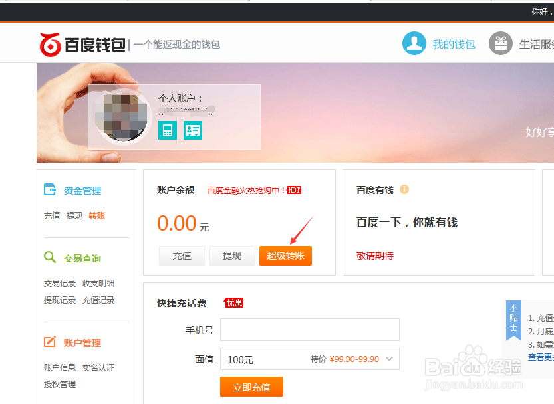Open the 交易查询 sidebar section
554x404 pixels.
coord(82,258)
